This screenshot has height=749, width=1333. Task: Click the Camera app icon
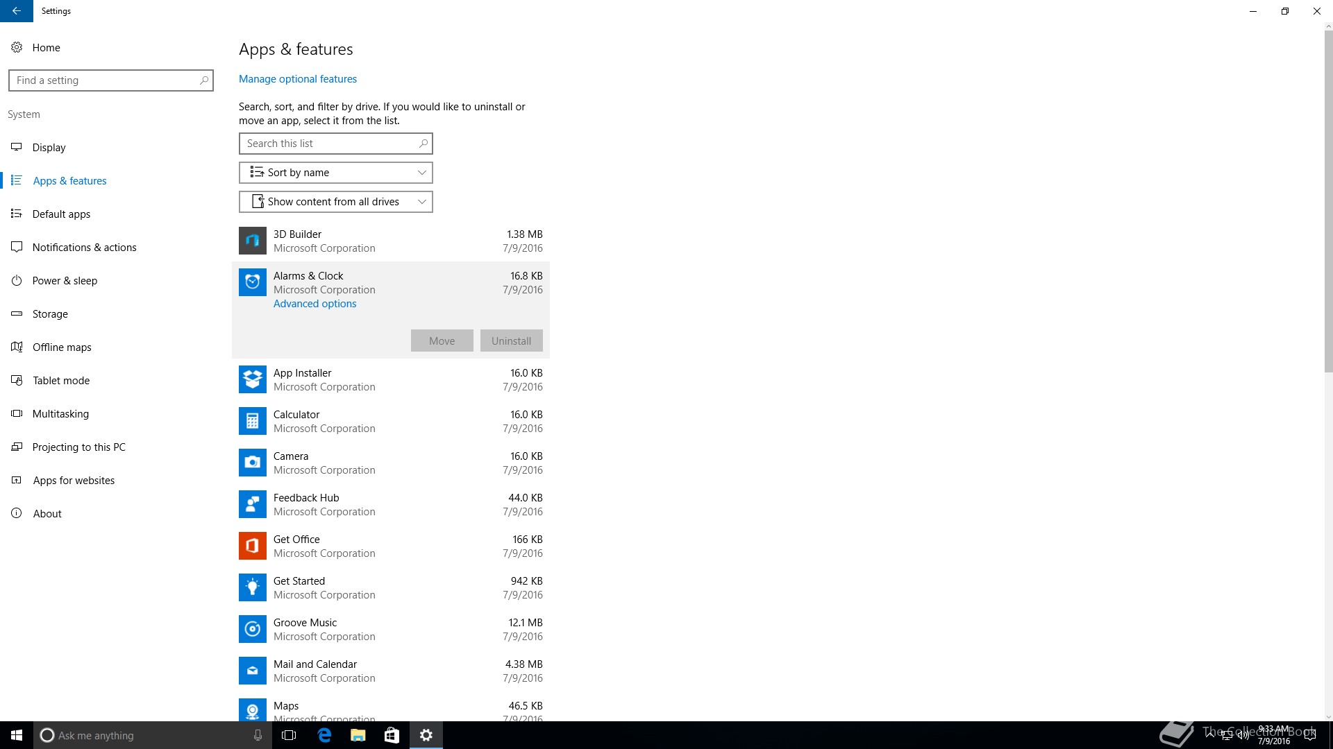tap(253, 463)
